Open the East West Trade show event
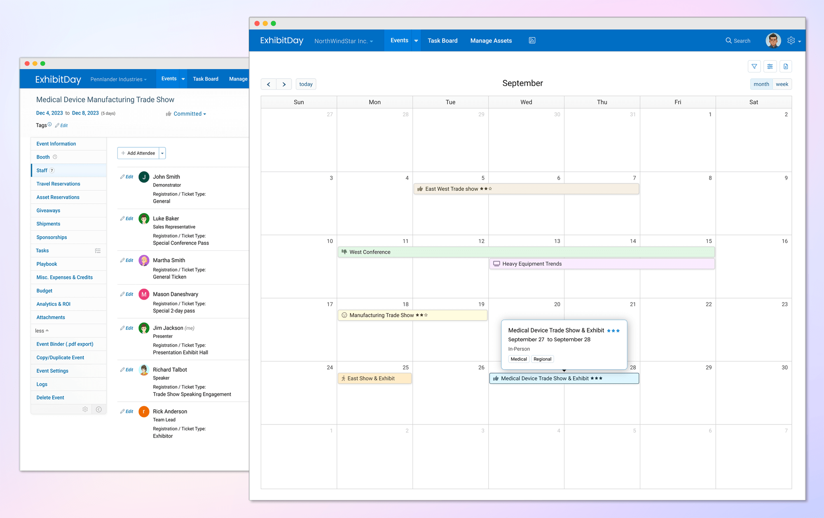The image size is (824, 518). pos(526,189)
